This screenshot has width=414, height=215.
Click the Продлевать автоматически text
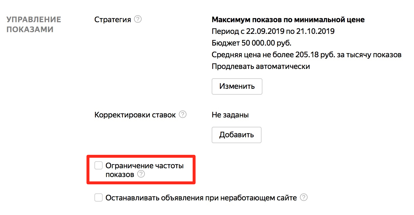pos(261,66)
